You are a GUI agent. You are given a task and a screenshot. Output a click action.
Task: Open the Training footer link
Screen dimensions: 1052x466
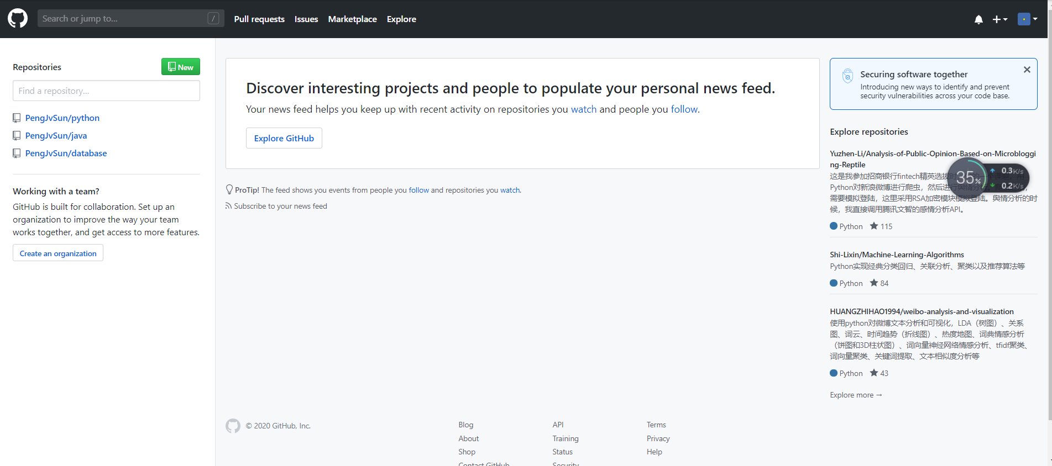(x=566, y=439)
